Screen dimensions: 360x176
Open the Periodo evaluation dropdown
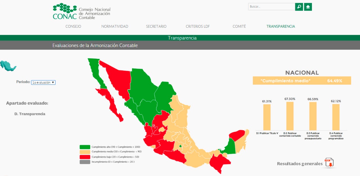pyautogui.click(x=43, y=82)
